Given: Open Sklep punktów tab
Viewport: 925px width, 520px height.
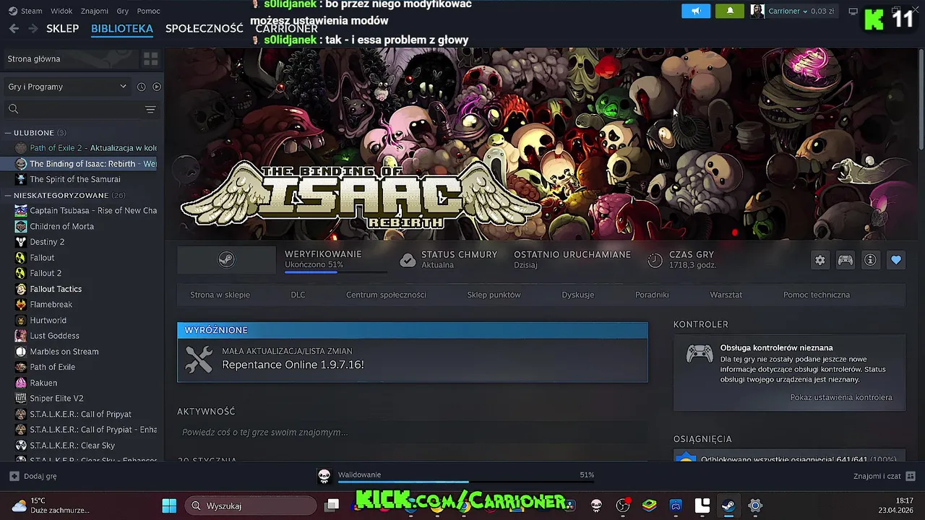Looking at the screenshot, I should pos(494,295).
